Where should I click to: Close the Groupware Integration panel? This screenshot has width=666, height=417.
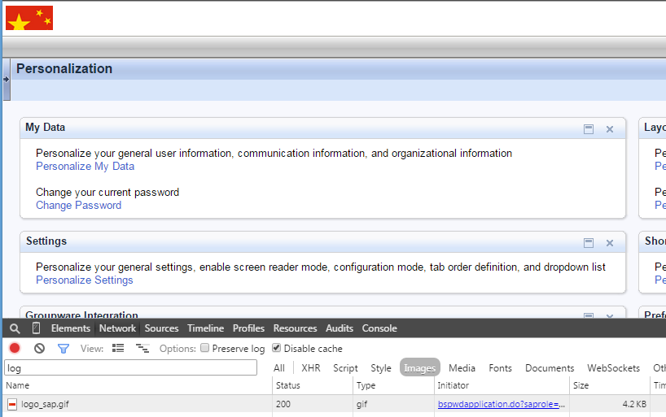click(x=610, y=316)
